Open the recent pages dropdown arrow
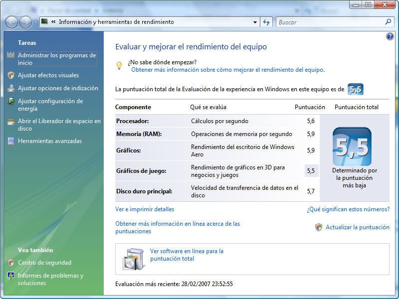 [x=35, y=22]
